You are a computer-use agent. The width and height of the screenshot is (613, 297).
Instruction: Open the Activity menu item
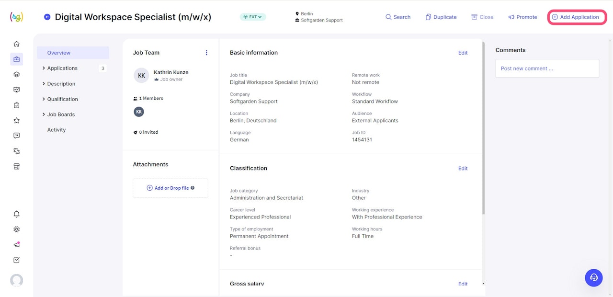click(57, 130)
